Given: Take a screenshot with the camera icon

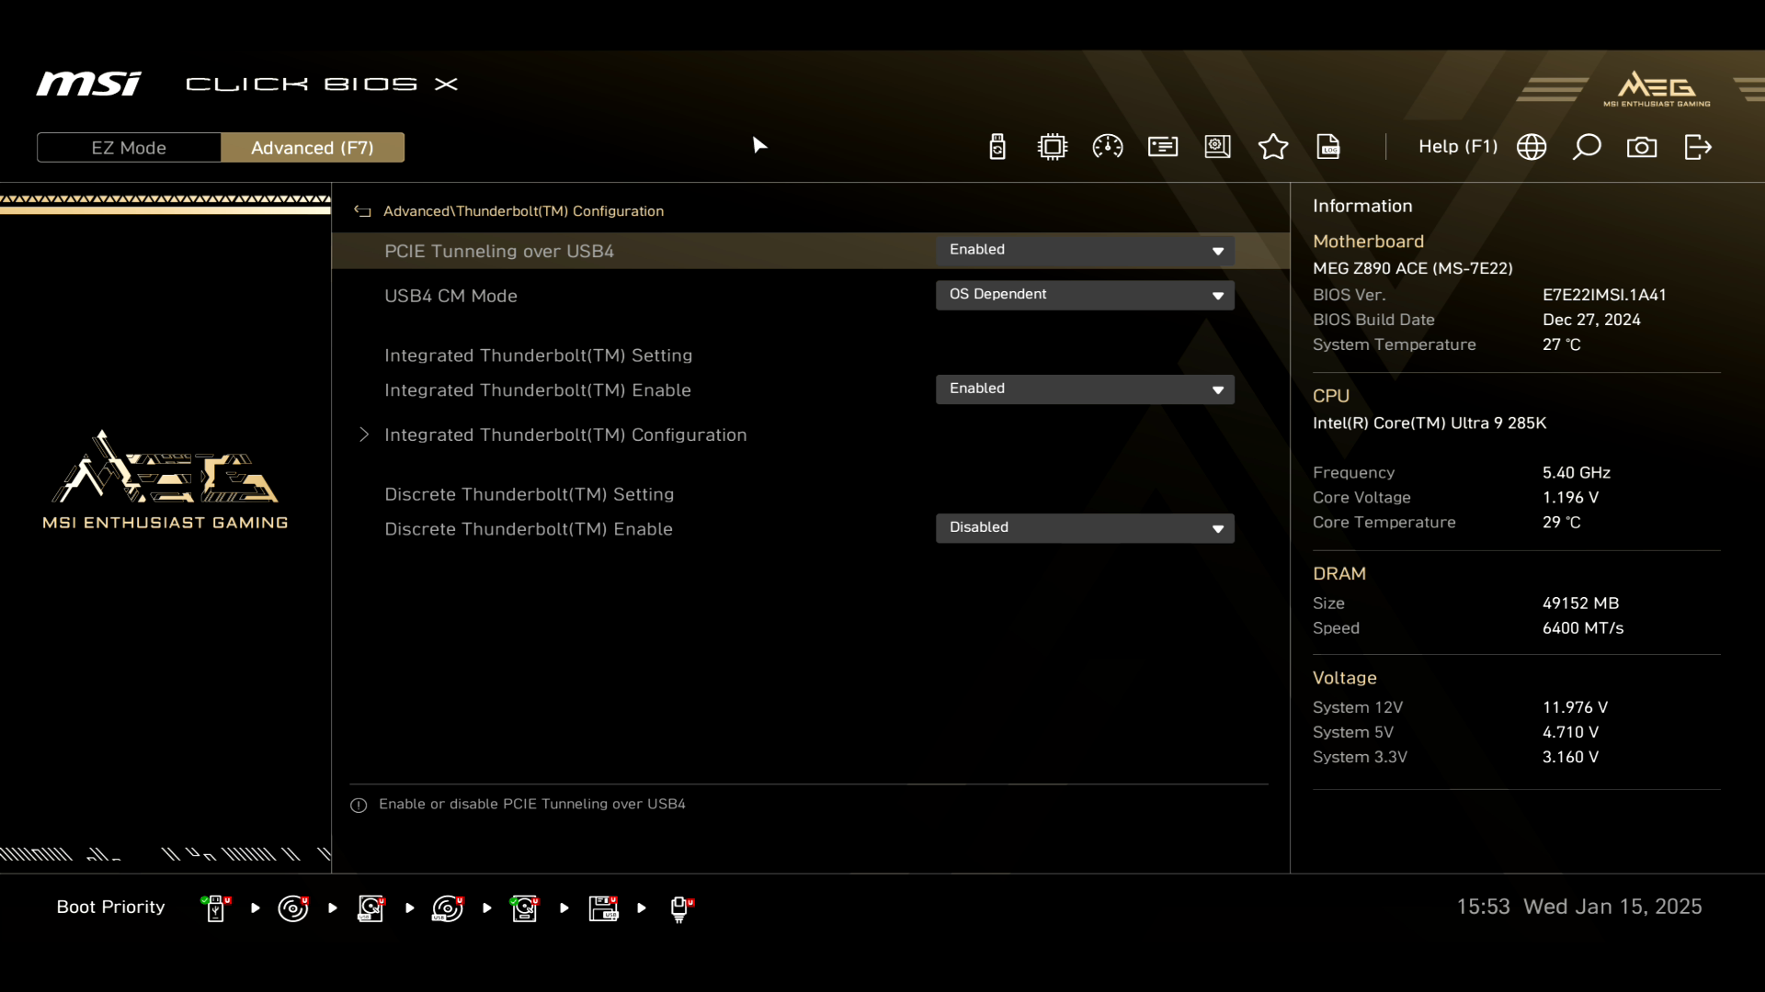Looking at the screenshot, I should (1642, 147).
